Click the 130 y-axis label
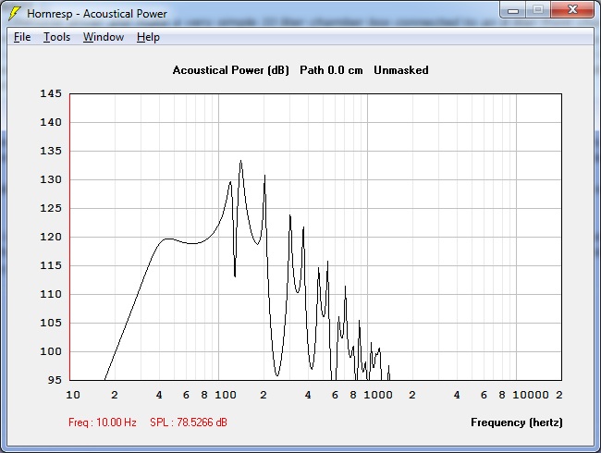Viewport: 601px width, 453px height. [51, 179]
